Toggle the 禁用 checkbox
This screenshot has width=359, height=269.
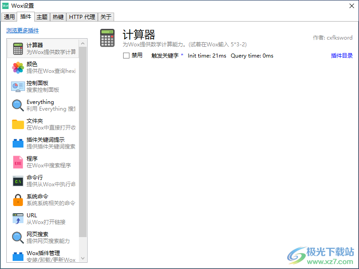126,55
